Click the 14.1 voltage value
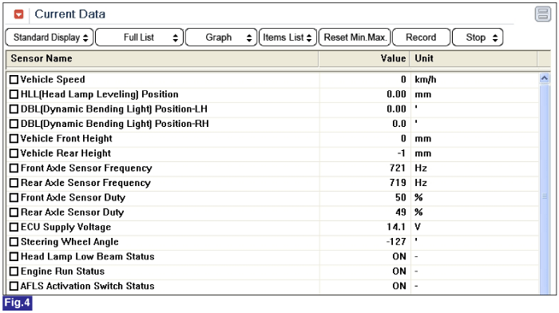The height and width of the screenshot is (313, 559). coord(396,227)
